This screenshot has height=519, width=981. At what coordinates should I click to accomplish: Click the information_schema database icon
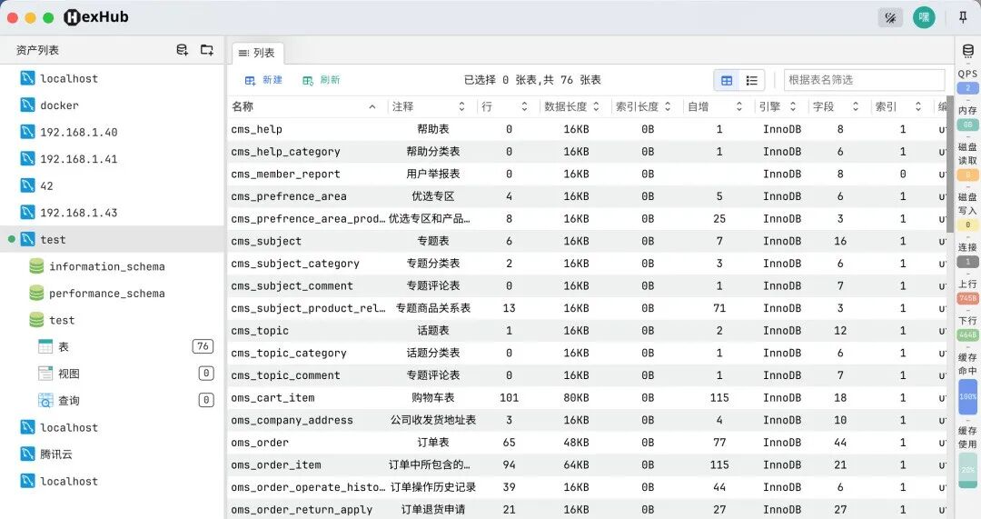[x=36, y=266]
